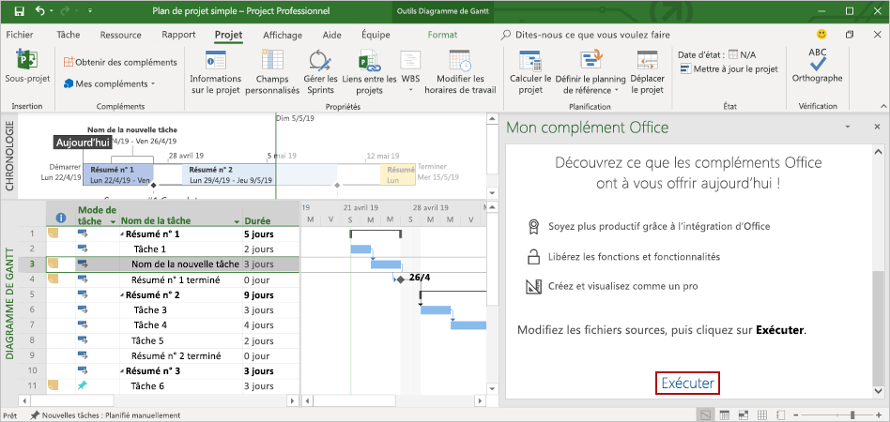This screenshot has height=422, width=890.
Task: Click the Undo arrow icon
Action: point(39,10)
